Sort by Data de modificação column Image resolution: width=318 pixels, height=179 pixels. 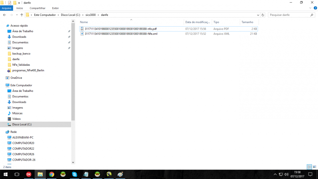click(x=198, y=22)
